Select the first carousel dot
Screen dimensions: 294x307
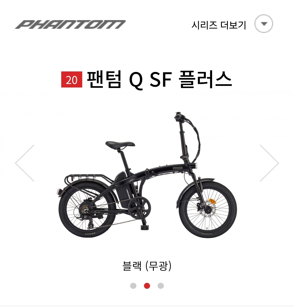tap(133, 286)
